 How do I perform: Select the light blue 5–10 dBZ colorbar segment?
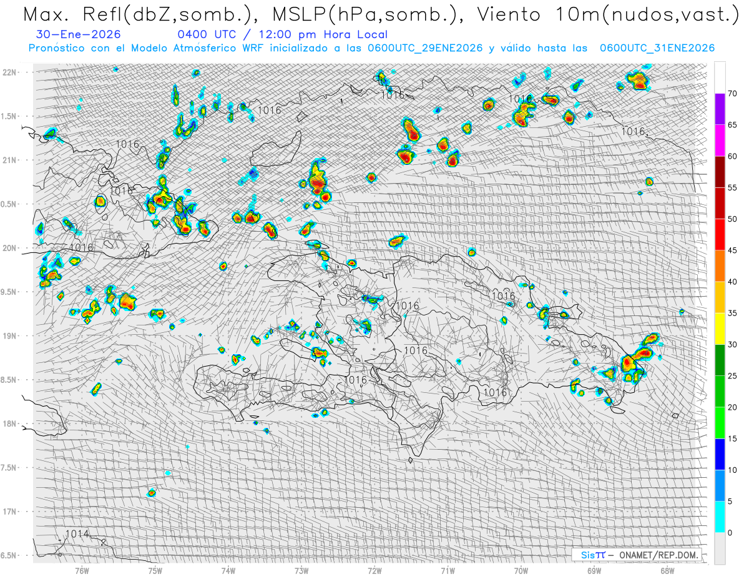[720, 485]
